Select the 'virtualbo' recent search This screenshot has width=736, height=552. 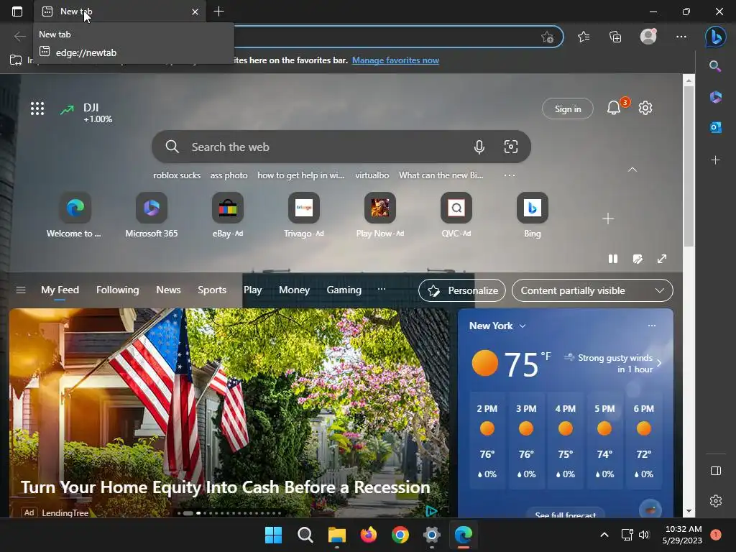point(372,175)
